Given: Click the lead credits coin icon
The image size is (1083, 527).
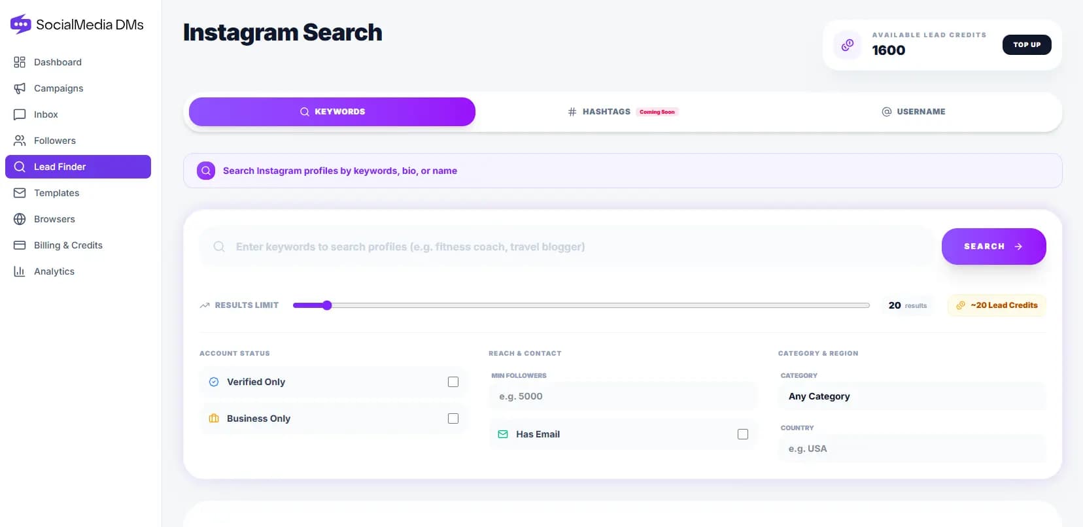Looking at the screenshot, I should click(848, 45).
